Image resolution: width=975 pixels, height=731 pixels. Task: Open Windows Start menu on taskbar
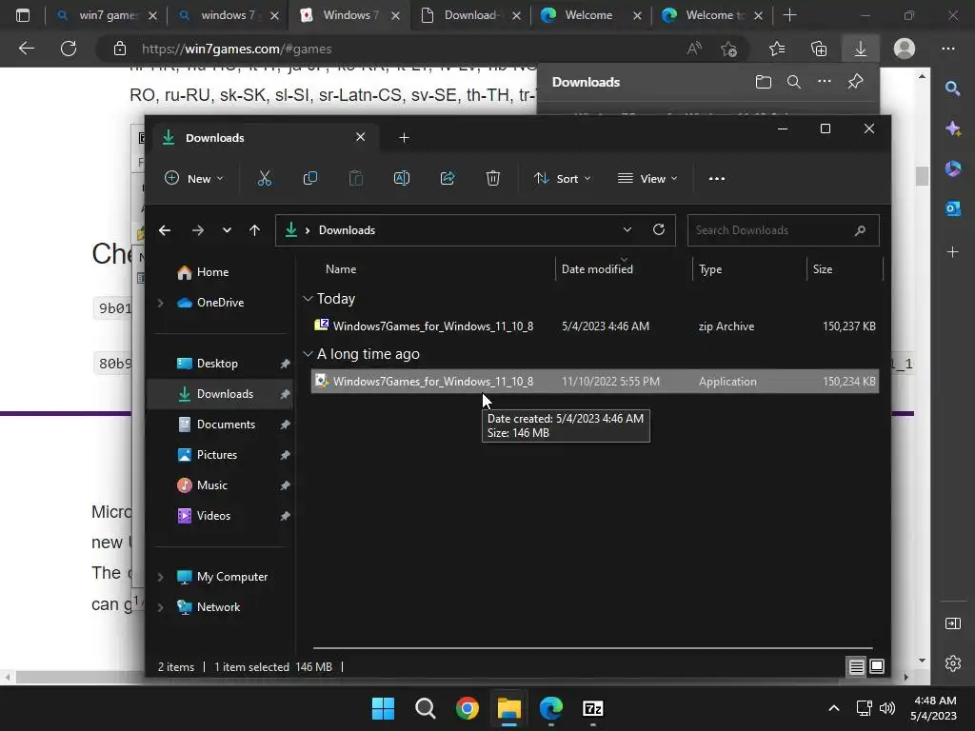click(383, 708)
